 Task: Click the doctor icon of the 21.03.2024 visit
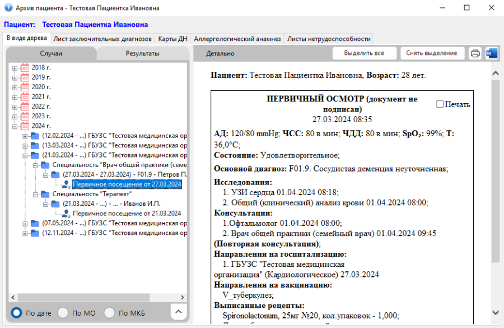coord(66,214)
